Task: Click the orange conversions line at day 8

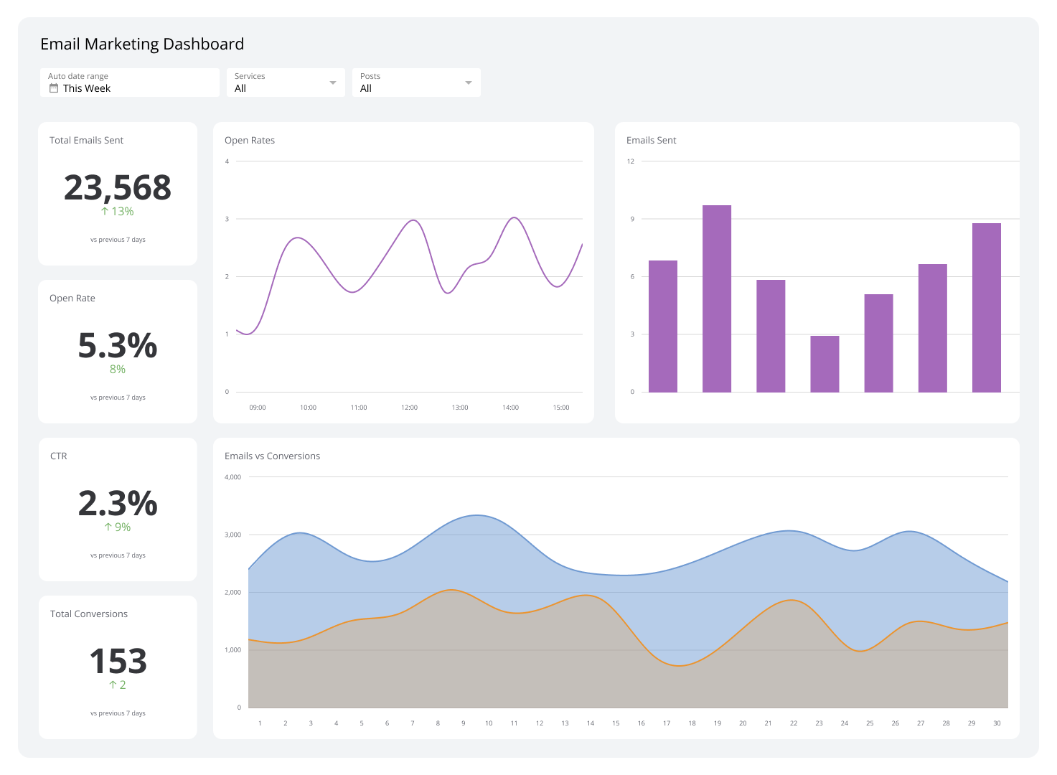Action: click(438, 591)
